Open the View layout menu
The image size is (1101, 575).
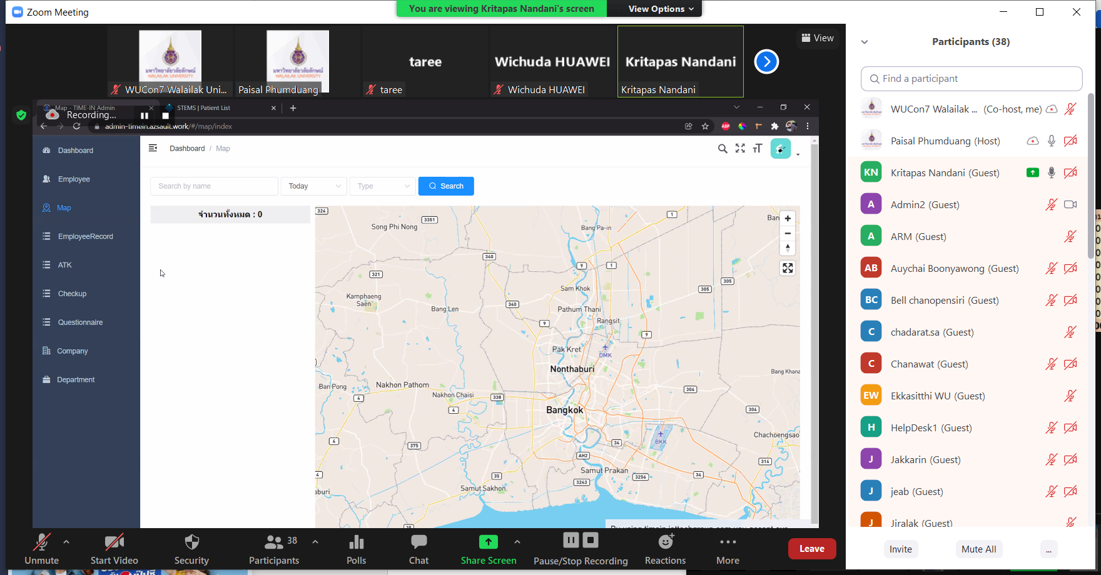818,38
